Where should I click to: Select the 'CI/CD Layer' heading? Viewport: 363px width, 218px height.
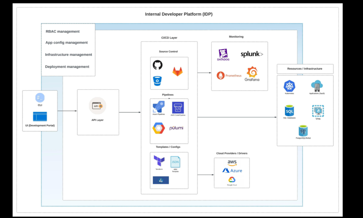click(169, 38)
